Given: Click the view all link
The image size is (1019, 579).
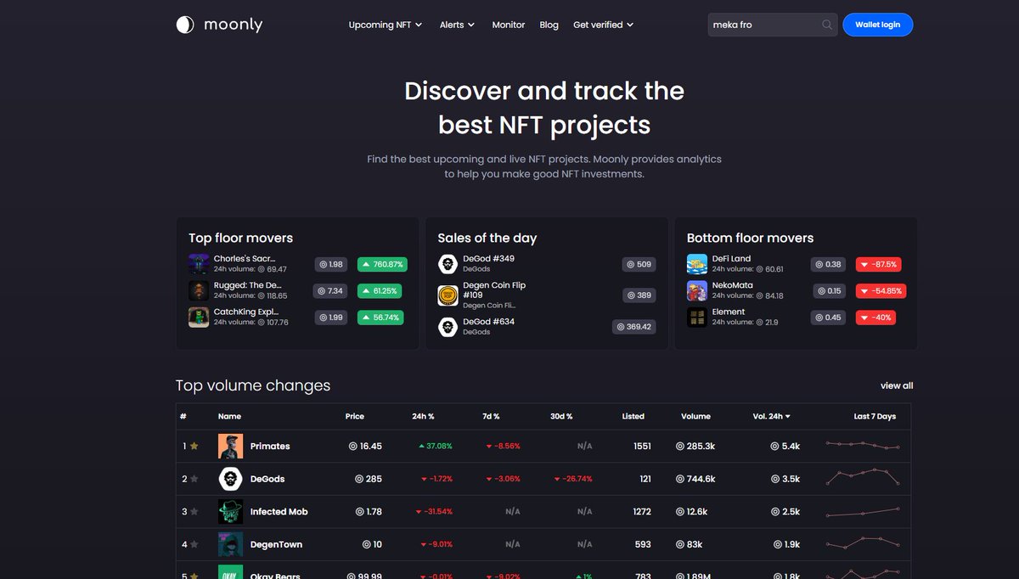Looking at the screenshot, I should click(897, 385).
